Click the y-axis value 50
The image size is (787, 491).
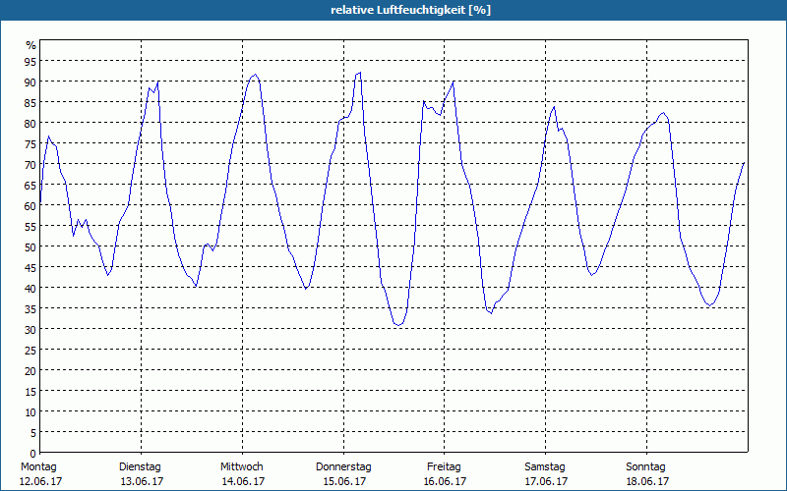[x=30, y=247]
